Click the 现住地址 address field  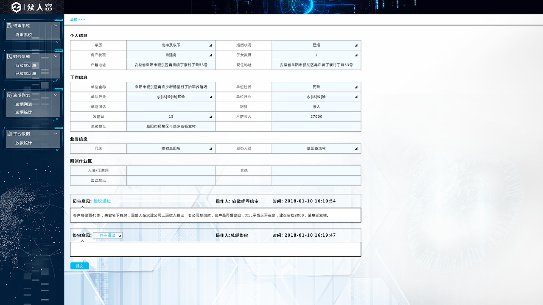(316, 65)
